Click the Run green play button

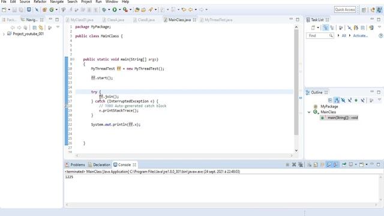tap(115, 10)
